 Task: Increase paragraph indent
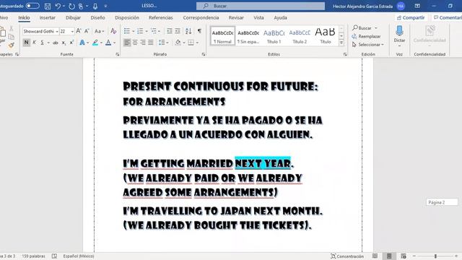click(178, 31)
